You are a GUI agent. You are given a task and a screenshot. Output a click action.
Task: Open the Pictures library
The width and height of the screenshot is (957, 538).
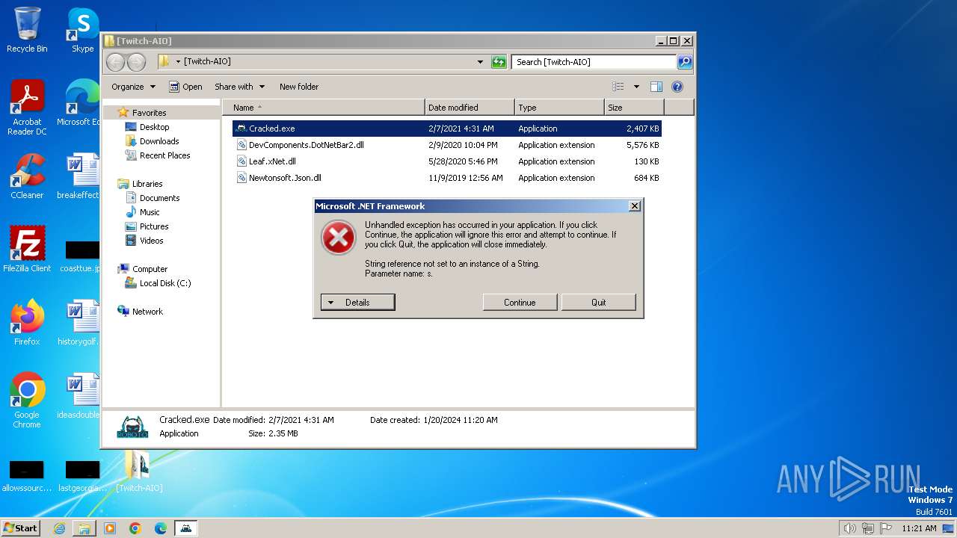point(154,226)
